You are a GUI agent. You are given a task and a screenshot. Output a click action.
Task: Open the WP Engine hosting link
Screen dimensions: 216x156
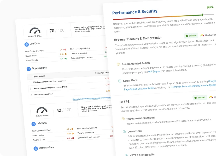pos(154,71)
